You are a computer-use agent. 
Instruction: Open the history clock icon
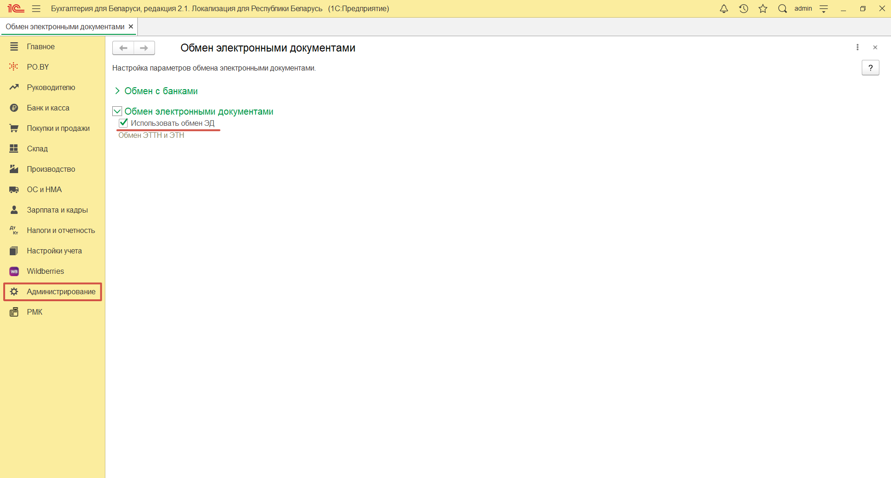pos(743,8)
